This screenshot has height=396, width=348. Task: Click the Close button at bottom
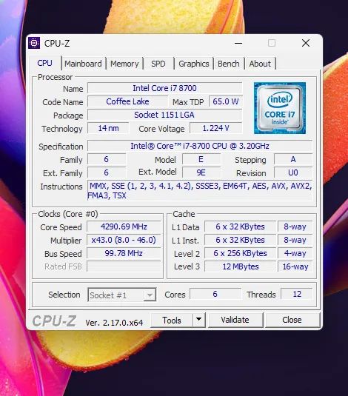292,320
